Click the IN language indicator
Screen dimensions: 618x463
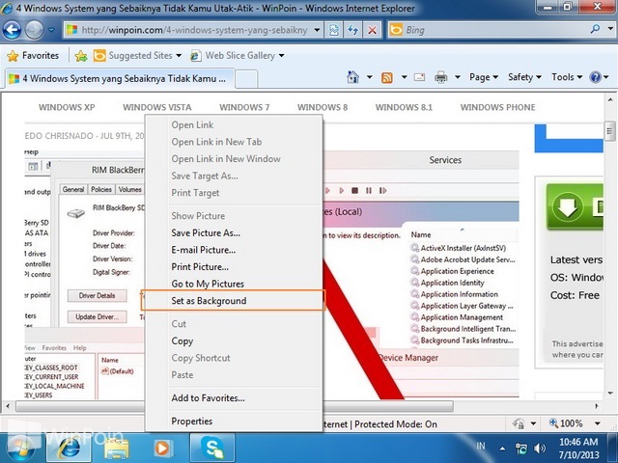481,446
